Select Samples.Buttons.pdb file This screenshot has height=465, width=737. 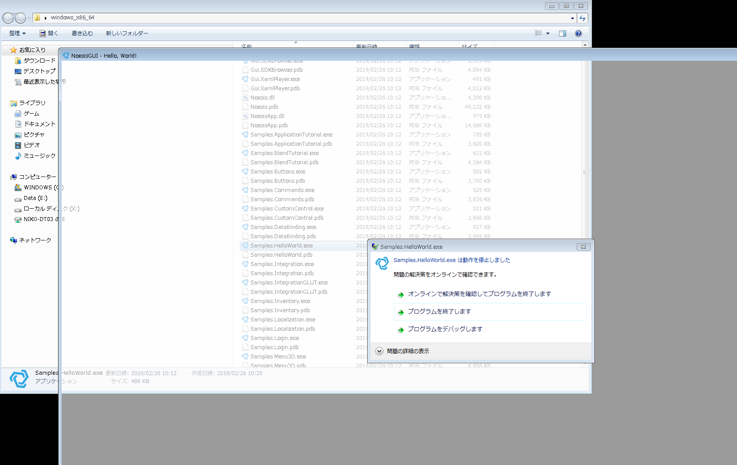point(278,181)
